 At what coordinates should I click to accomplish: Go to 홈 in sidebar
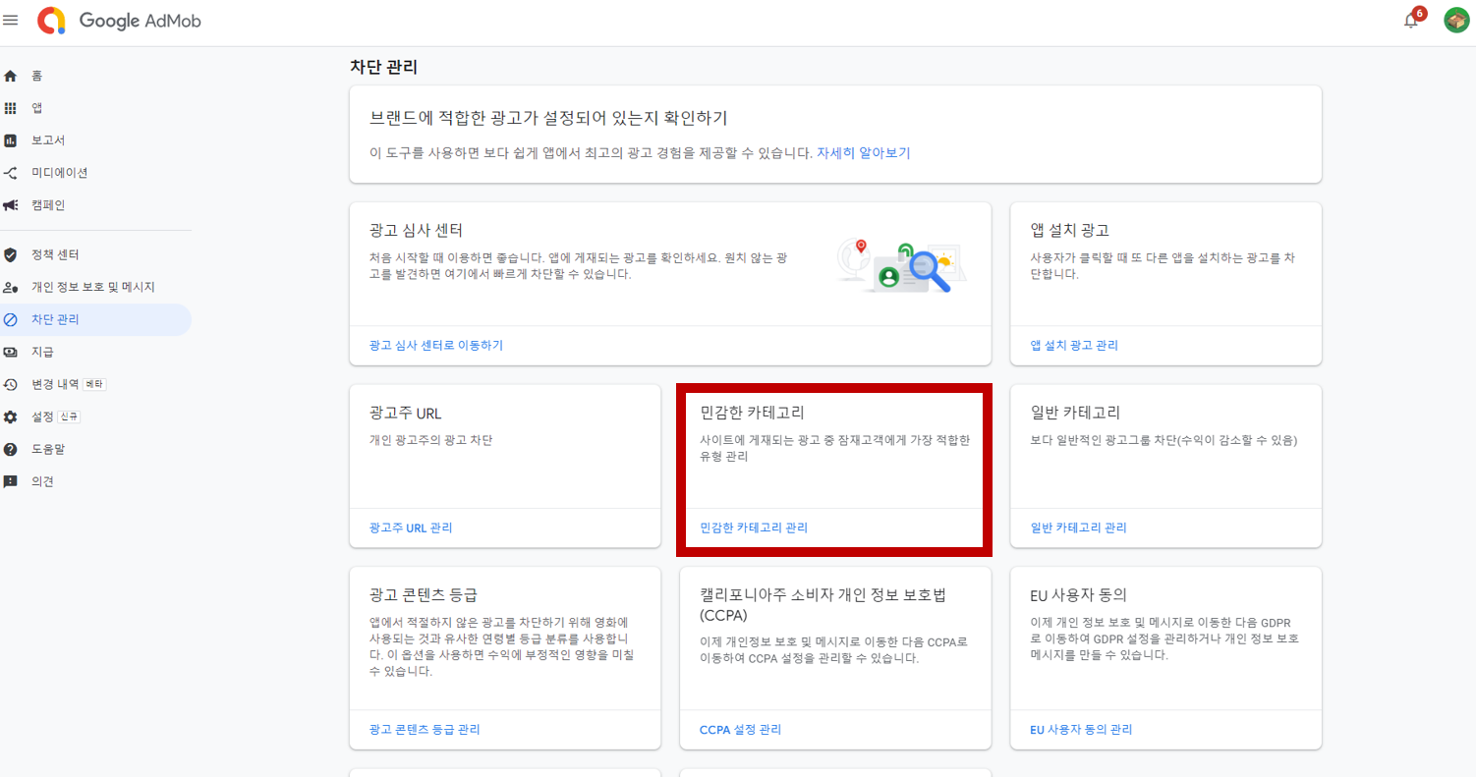point(37,76)
